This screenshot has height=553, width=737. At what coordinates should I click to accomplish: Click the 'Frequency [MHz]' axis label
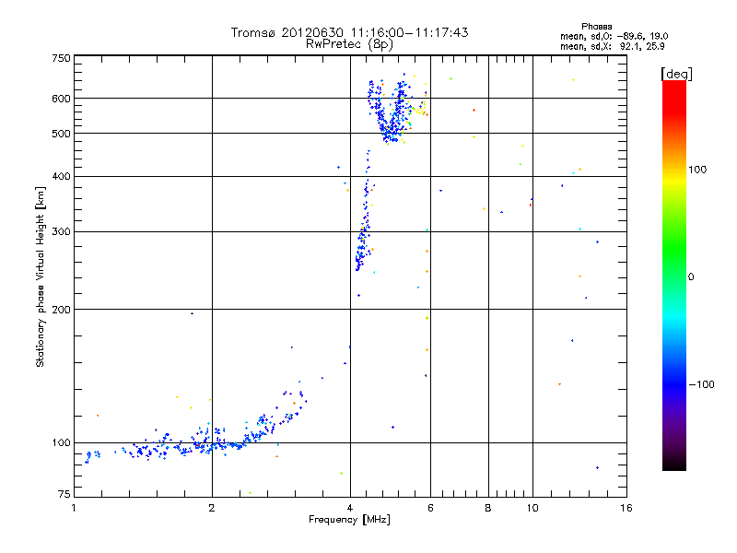point(349,520)
